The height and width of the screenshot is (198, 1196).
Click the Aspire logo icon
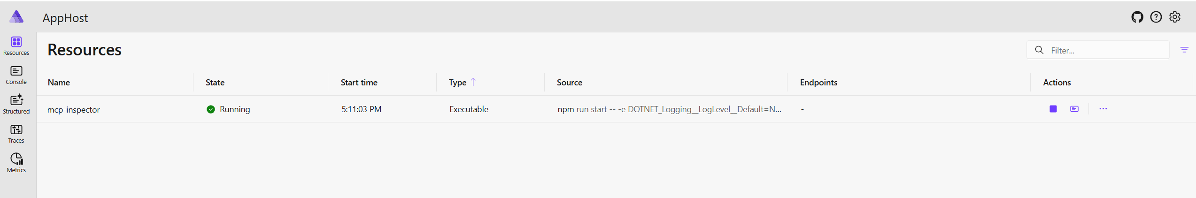tap(16, 17)
